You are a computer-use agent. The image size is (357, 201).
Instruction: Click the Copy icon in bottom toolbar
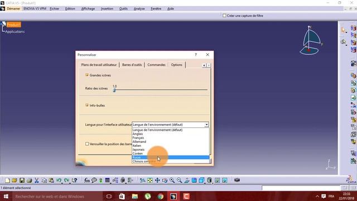[x=44, y=180]
